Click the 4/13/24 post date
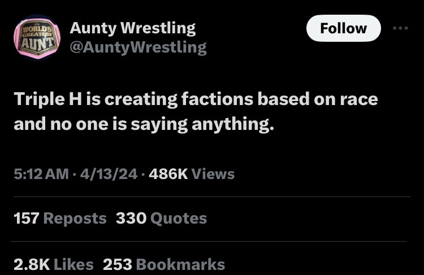The image size is (424, 275). point(109,173)
